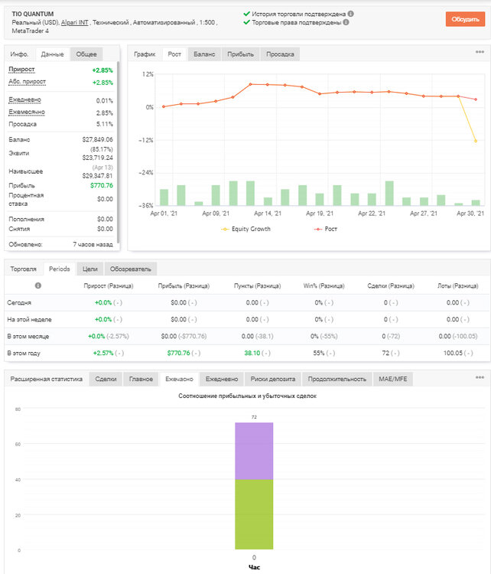491x574 pixels.
Task: Click the Абс. прирост label
Action: click(x=27, y=82)
